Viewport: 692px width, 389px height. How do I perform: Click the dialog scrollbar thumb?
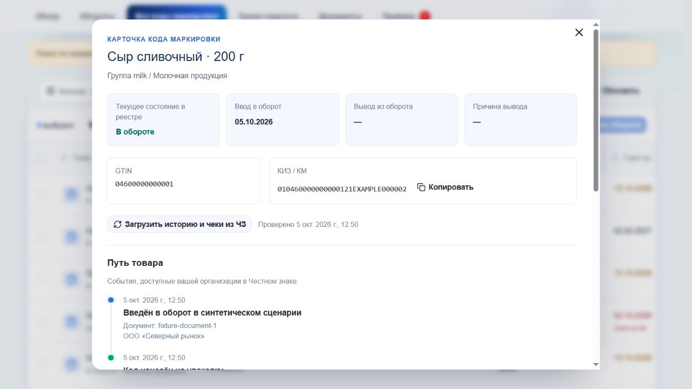tap(596, 110)
